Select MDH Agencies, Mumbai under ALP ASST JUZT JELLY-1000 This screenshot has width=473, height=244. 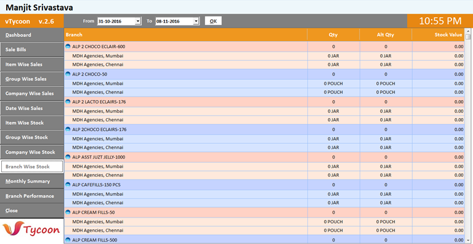tap(98, 167)
